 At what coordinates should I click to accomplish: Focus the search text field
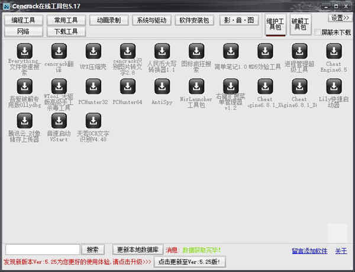coord(43,250)
